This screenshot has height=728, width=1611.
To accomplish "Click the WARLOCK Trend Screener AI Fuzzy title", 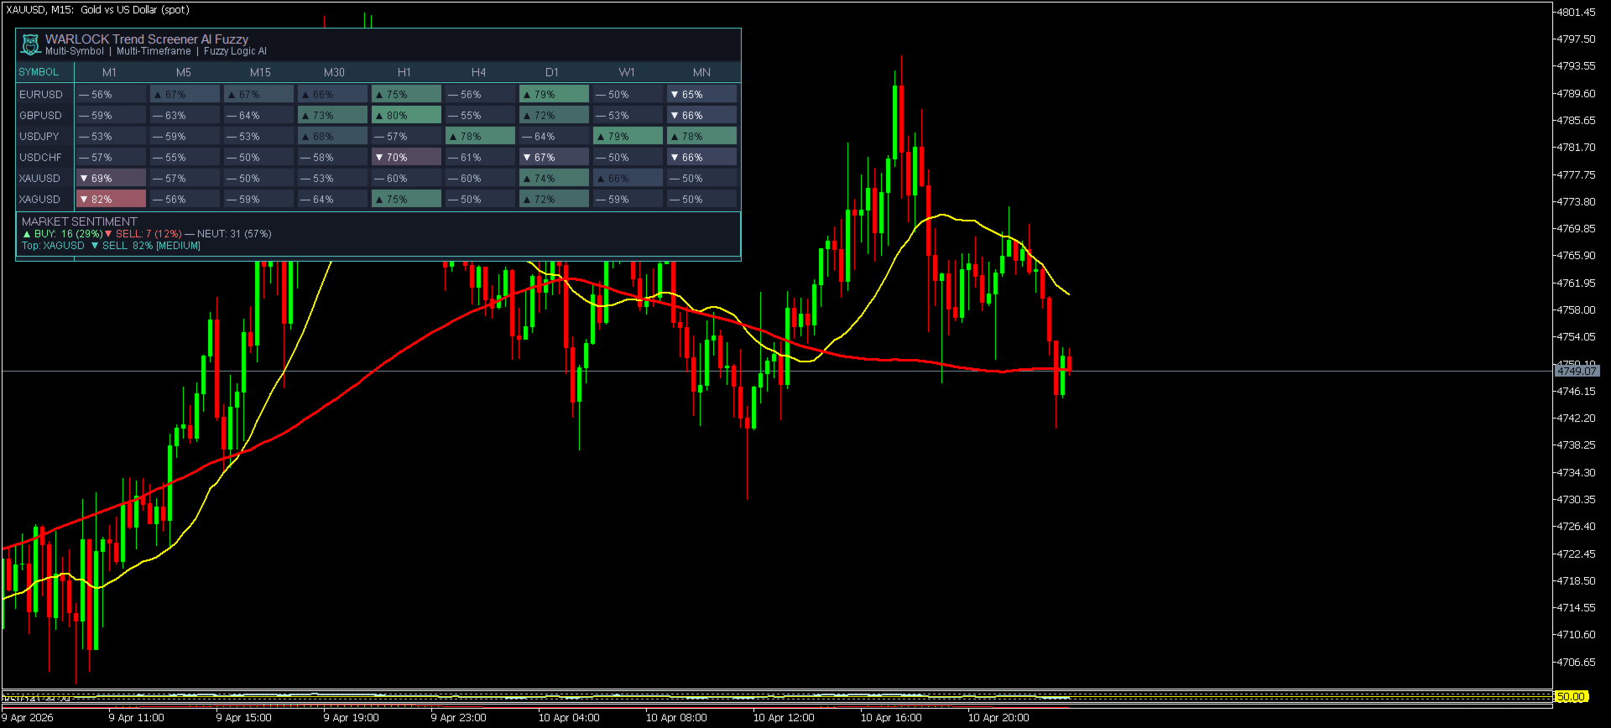I will pyautogui.click(x=147, y=39).
